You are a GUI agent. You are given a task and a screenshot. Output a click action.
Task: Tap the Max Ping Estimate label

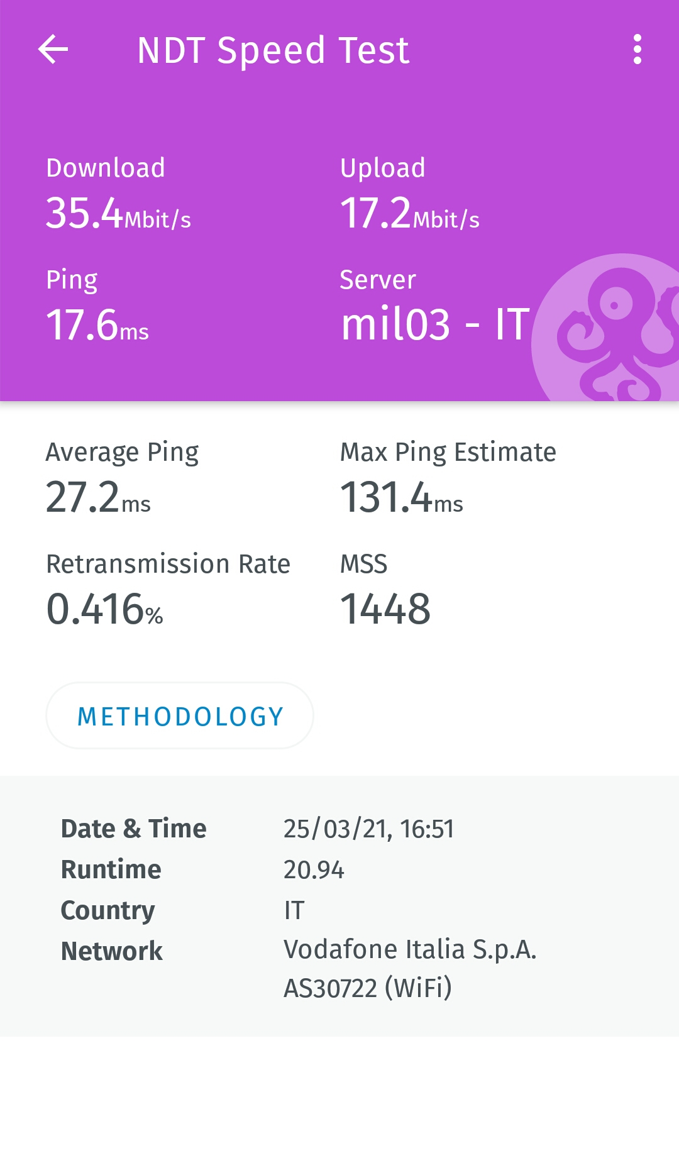(448, 452)
